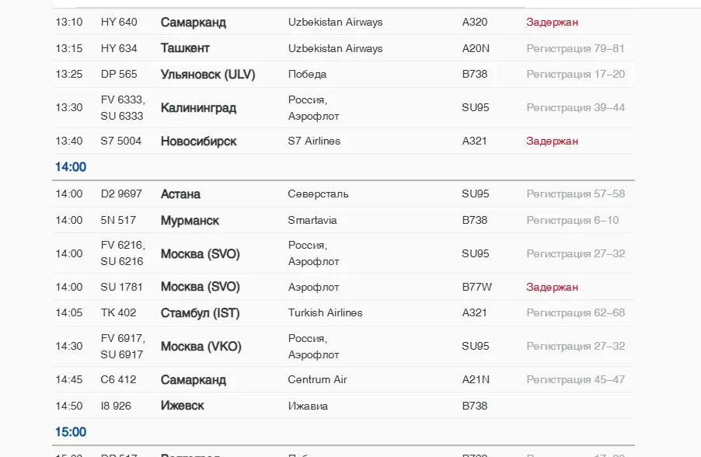The image size is (701, 457).
Task: Click Задержан status for flight SU 1781
Action: coord(552,288)
